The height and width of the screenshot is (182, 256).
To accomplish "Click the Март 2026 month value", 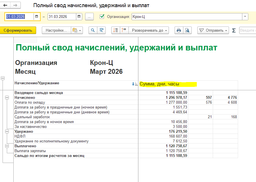I will [x=106, y=71].
